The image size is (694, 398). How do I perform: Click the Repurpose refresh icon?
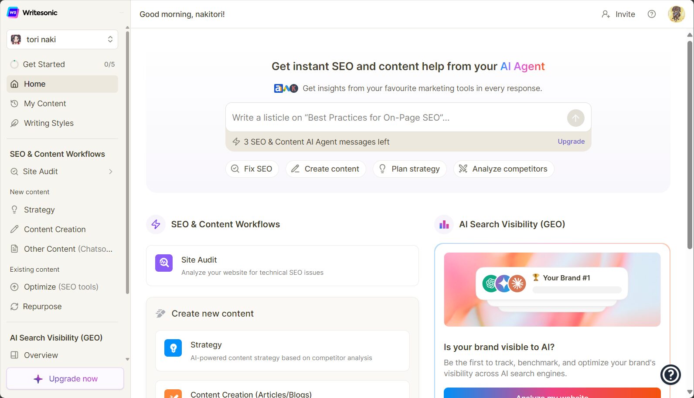(14, 307)
